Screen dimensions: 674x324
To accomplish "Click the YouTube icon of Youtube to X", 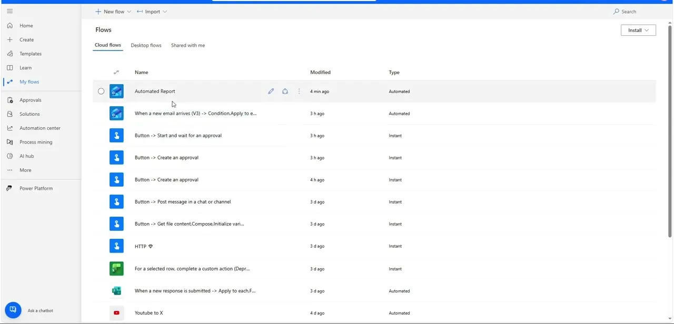I will [116, 312].
